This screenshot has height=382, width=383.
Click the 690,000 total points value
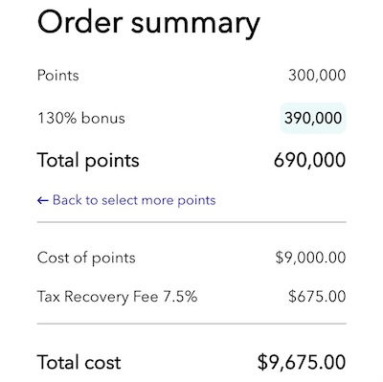click(310, 160)
